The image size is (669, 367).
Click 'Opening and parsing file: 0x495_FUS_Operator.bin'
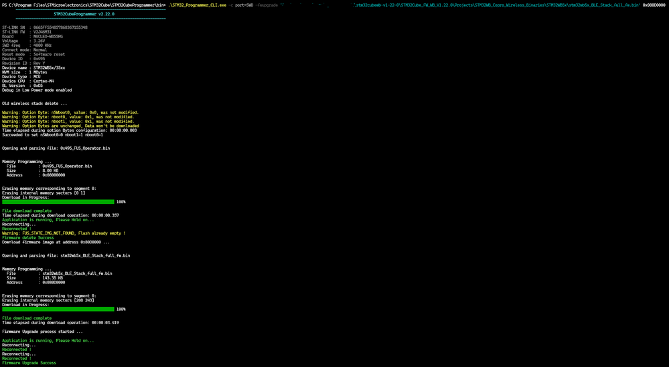coord(56,148)
